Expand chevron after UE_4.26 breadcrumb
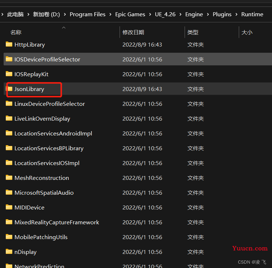The height and width of the screenshot is (268, 272). pyautogui.click(x=180, y=14)
